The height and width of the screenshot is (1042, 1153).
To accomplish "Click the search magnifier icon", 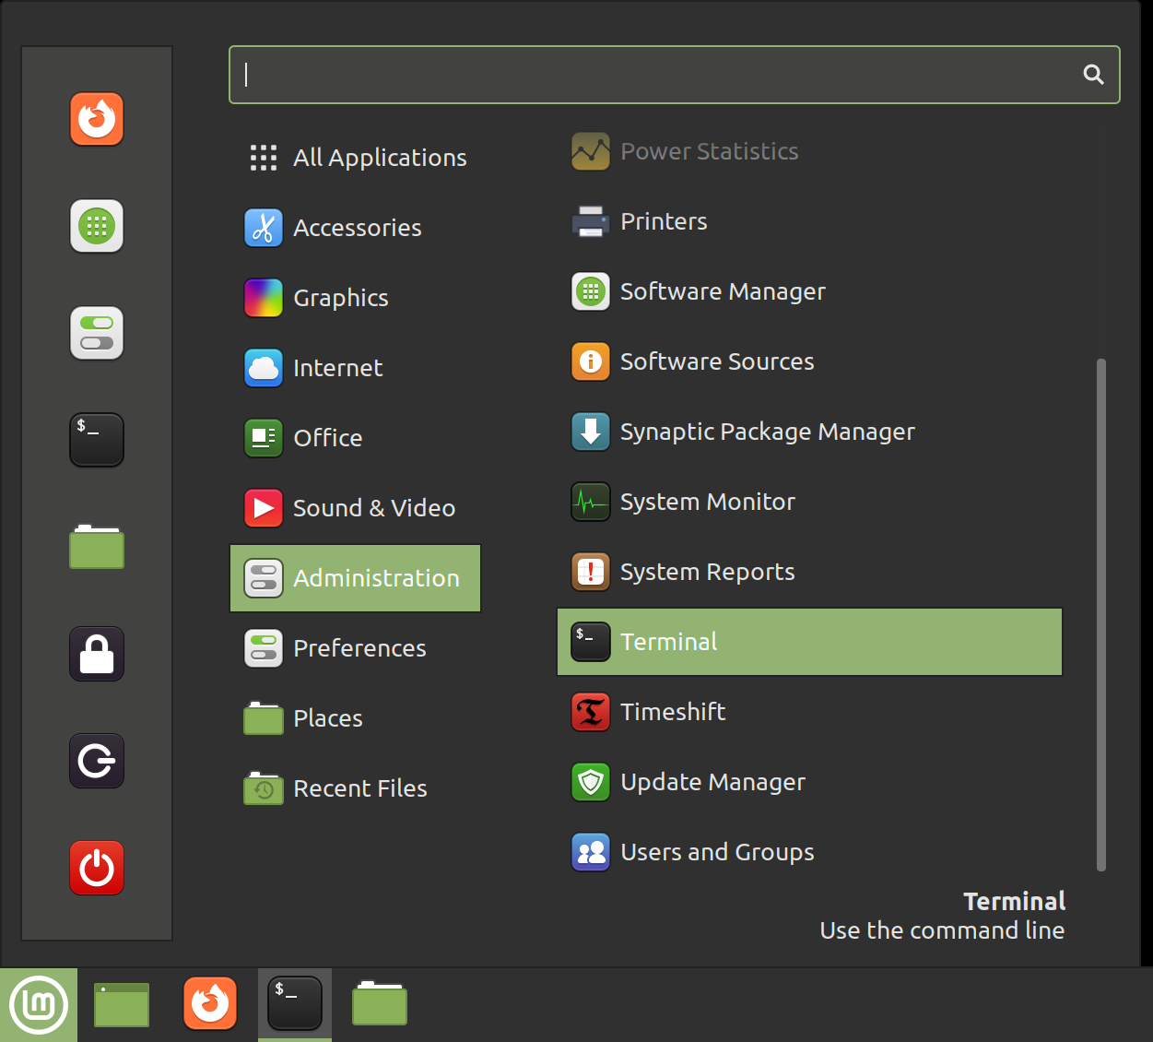I will (x=1093, y=75).
